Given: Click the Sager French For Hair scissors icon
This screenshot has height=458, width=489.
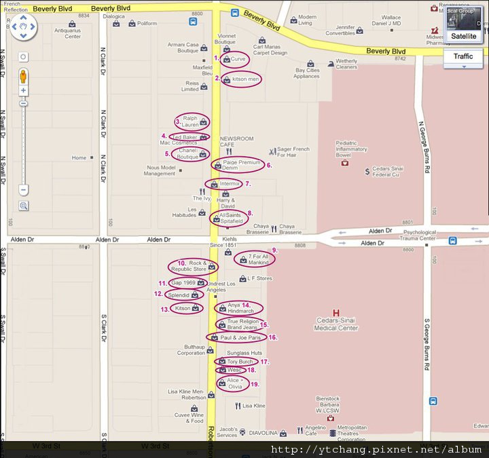Looking at the screenshot, I should pos(272,152).
